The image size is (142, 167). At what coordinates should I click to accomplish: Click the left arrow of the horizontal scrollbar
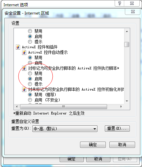click(17, 106)
